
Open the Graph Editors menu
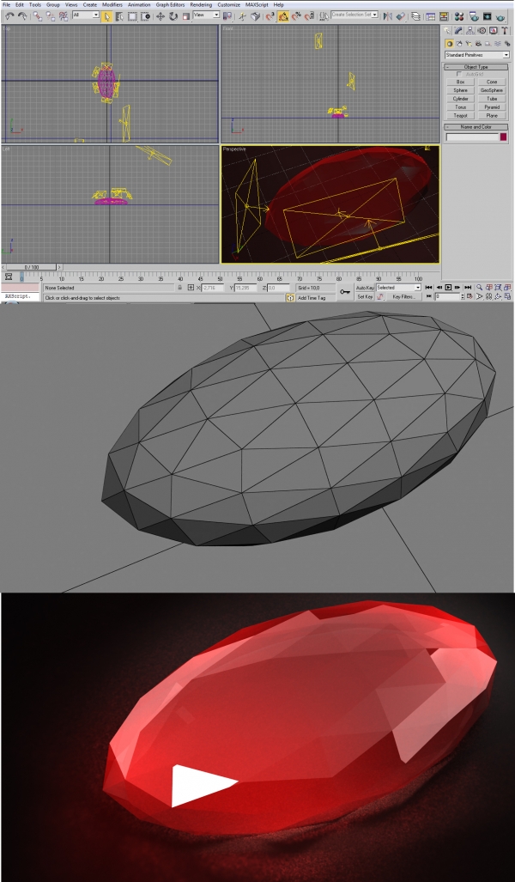[x=170, y=4]
